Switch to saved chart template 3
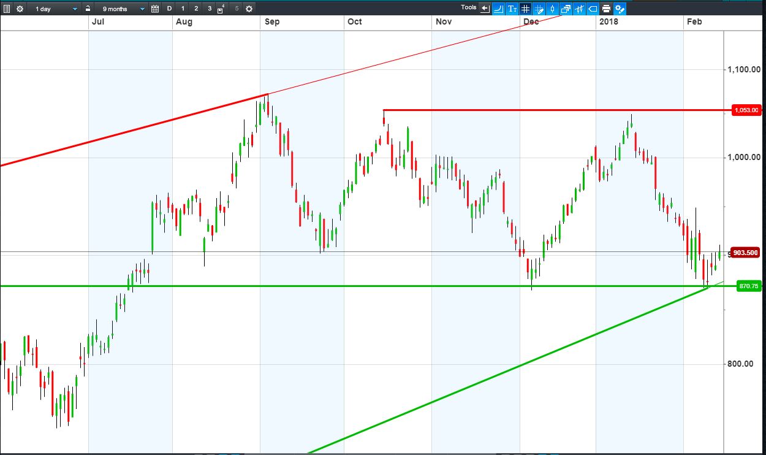Viewport: 766px width, 455px height. [x=210, y=9]
